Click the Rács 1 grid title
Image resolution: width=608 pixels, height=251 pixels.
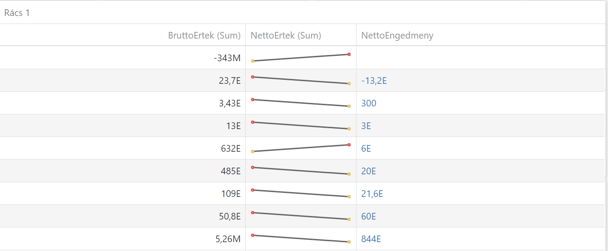click(17, 12)
